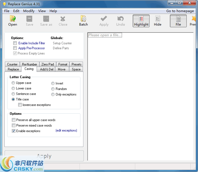Enable the Include Filter checkbox
Viewport: 198px width, 172px height.
15,43
